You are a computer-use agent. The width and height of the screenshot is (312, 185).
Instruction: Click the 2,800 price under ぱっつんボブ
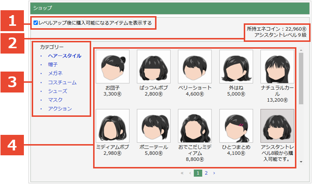pos(154,94)
